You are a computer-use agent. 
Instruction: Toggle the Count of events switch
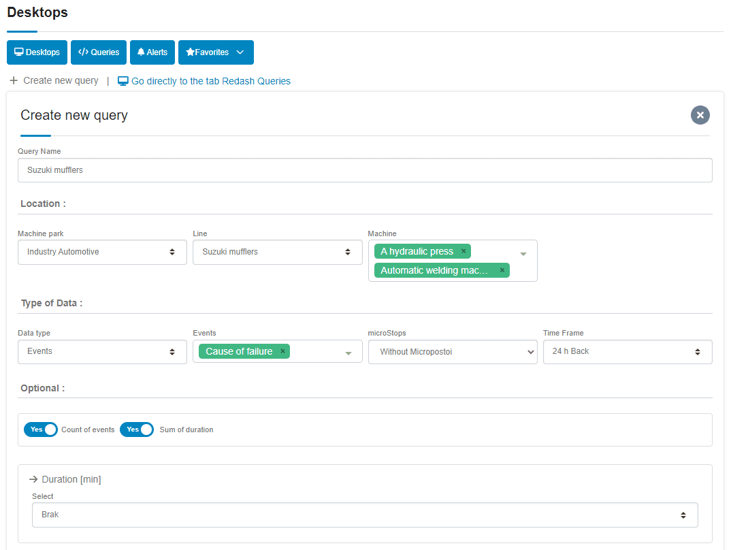(41, 430)
